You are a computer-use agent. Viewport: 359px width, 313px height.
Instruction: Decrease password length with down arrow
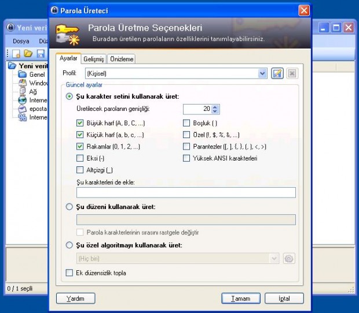pyautogui.click(x=215, y=111)
